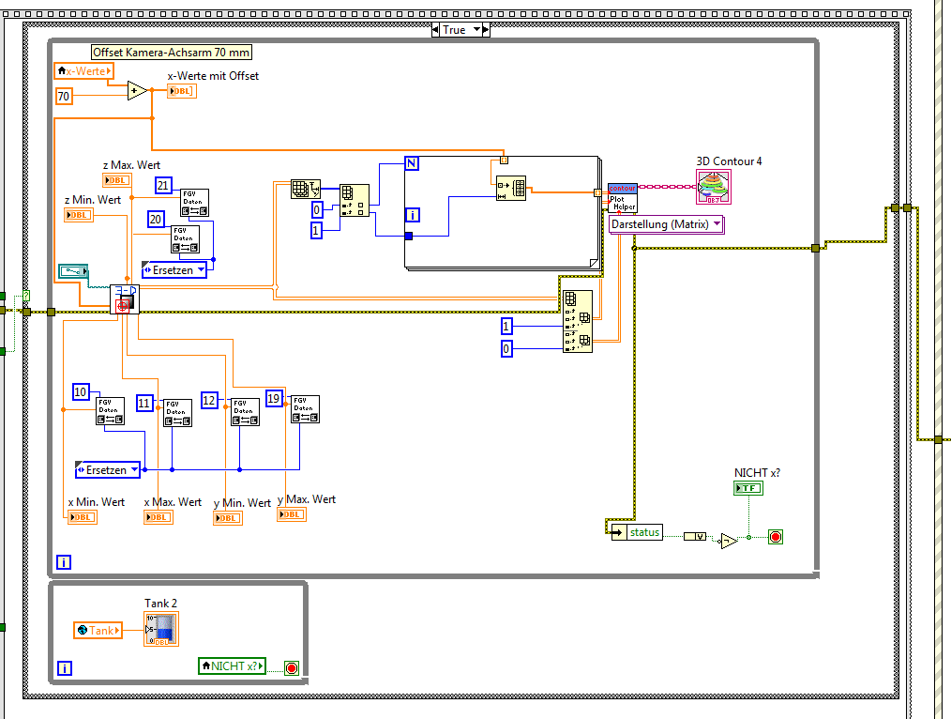Click the Tank global variable node
This screenshot has height=719, width=951.
pos(98,631)
